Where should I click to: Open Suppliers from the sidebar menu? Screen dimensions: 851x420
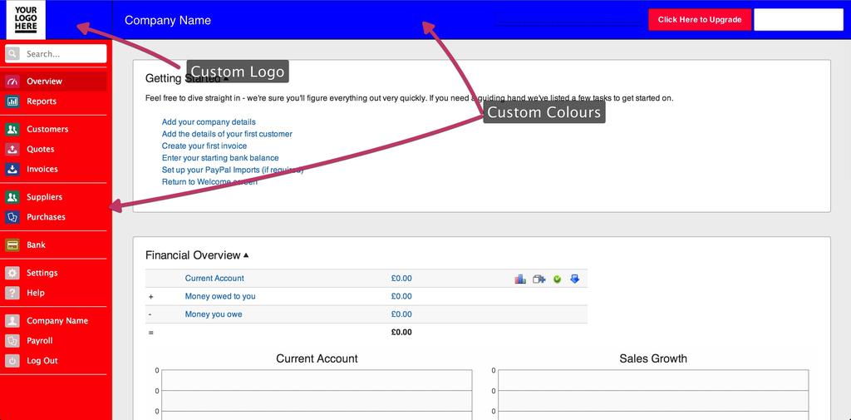tap(44, 197)
